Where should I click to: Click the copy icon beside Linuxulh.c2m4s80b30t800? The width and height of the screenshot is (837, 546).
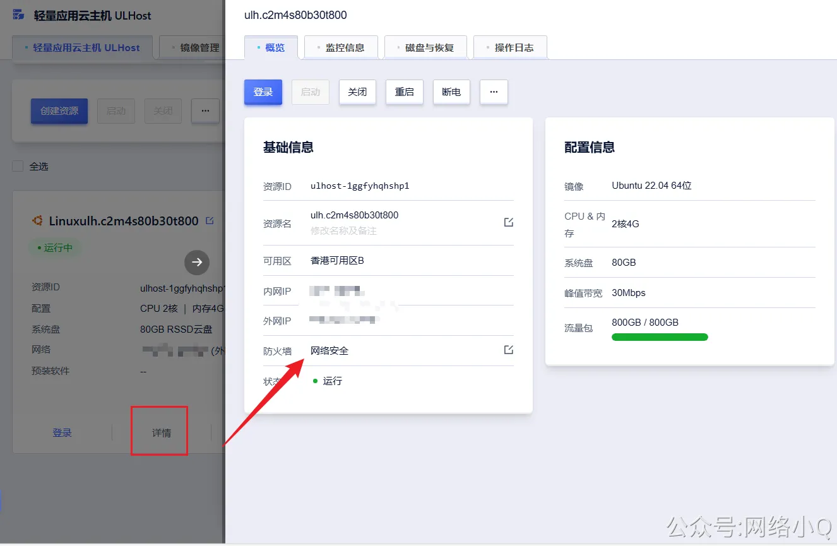tap(211, 220)
